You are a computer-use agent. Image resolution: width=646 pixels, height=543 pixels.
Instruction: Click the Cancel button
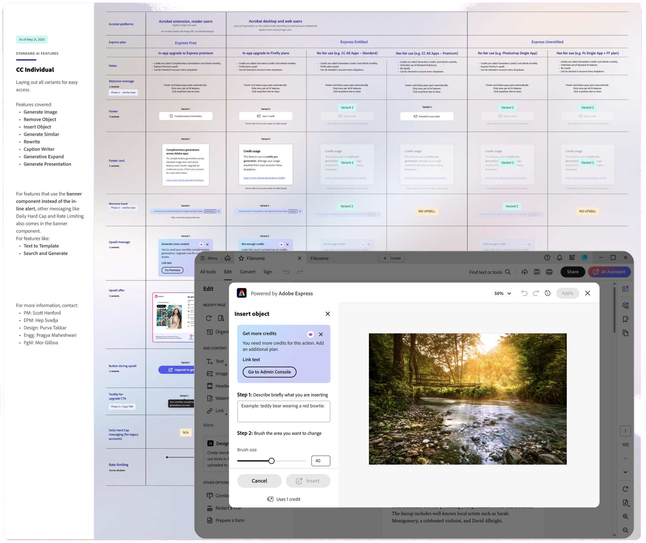coord(259,481)
